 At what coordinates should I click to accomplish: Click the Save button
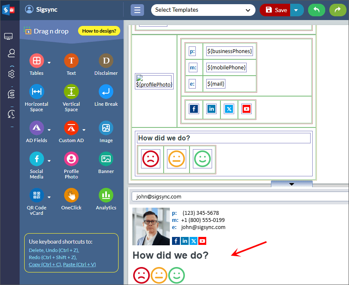[x=276, y=10]
